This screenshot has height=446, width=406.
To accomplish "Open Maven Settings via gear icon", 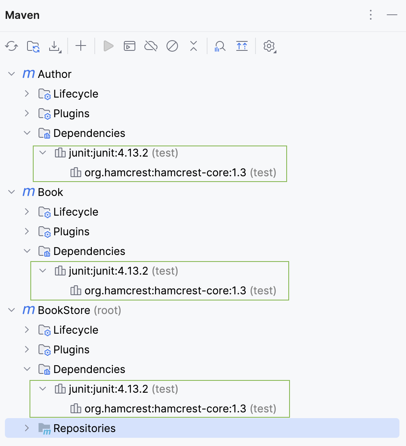I will pyautogui.click(x=269, y=46).
